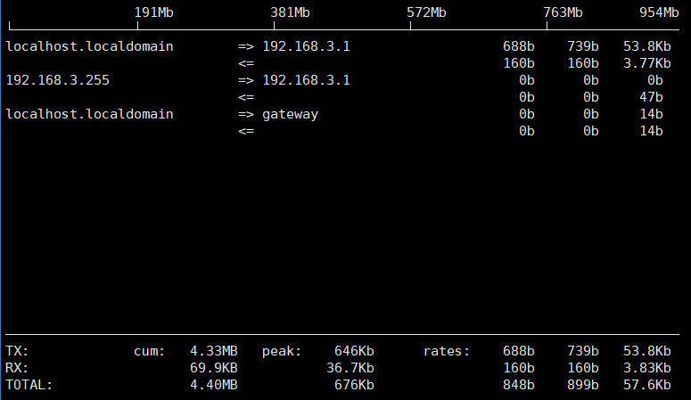Select the 192.168.3.255 source host
The image size is (691, 400).
coord(57,80)
